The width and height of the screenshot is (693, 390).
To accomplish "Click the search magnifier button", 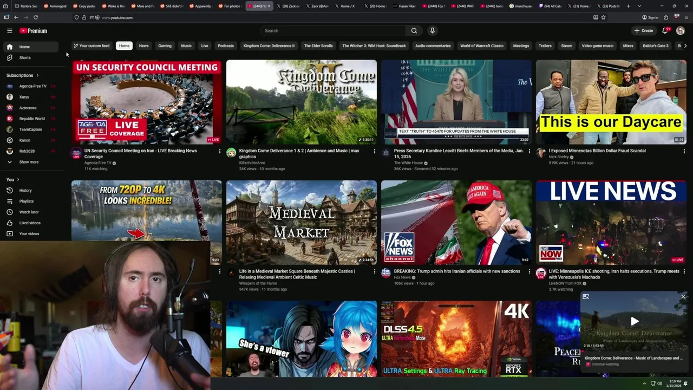I will (414, 31).
